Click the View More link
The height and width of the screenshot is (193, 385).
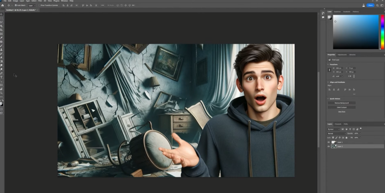point(341,112)
